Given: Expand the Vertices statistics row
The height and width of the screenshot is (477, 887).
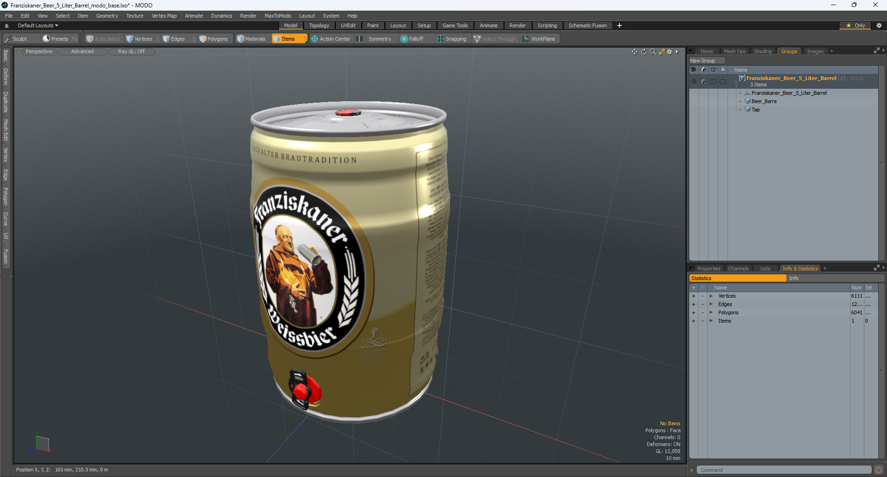Looking at the screenshot, I should click(x=711, y=296).
